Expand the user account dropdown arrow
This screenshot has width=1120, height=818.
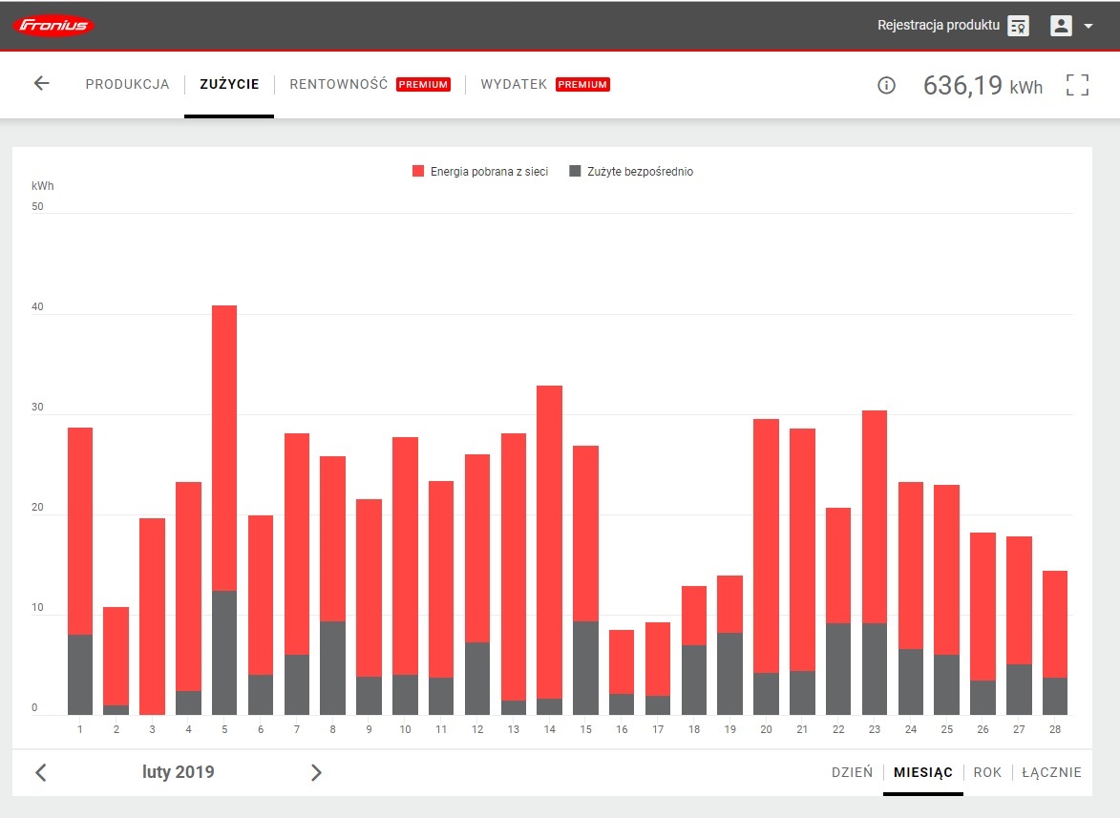[1088, 27]
